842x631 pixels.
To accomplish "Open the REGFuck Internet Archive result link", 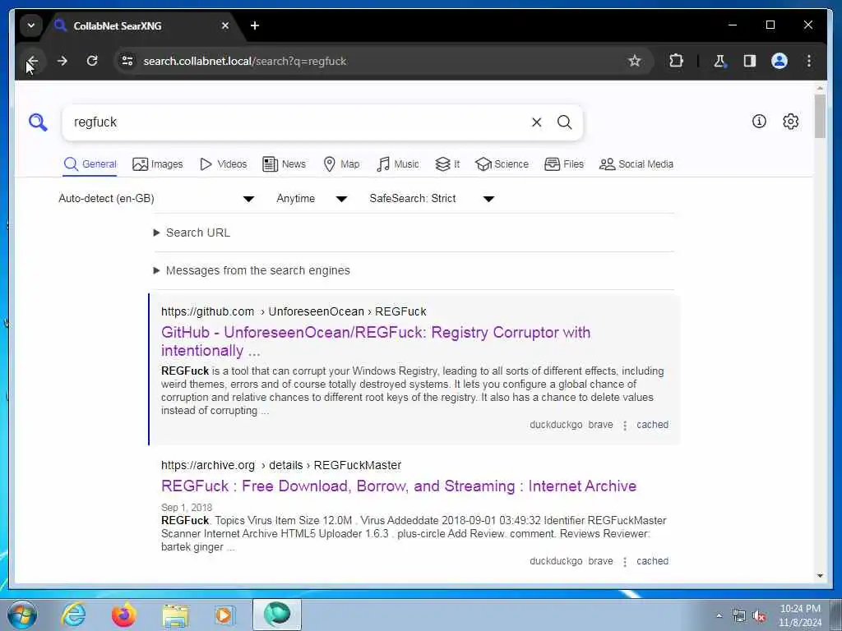I will coord(399,486).
